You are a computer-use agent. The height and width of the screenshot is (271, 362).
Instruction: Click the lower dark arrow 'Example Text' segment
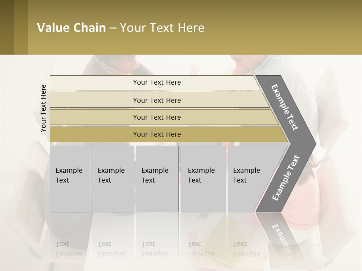coord(285,178)
